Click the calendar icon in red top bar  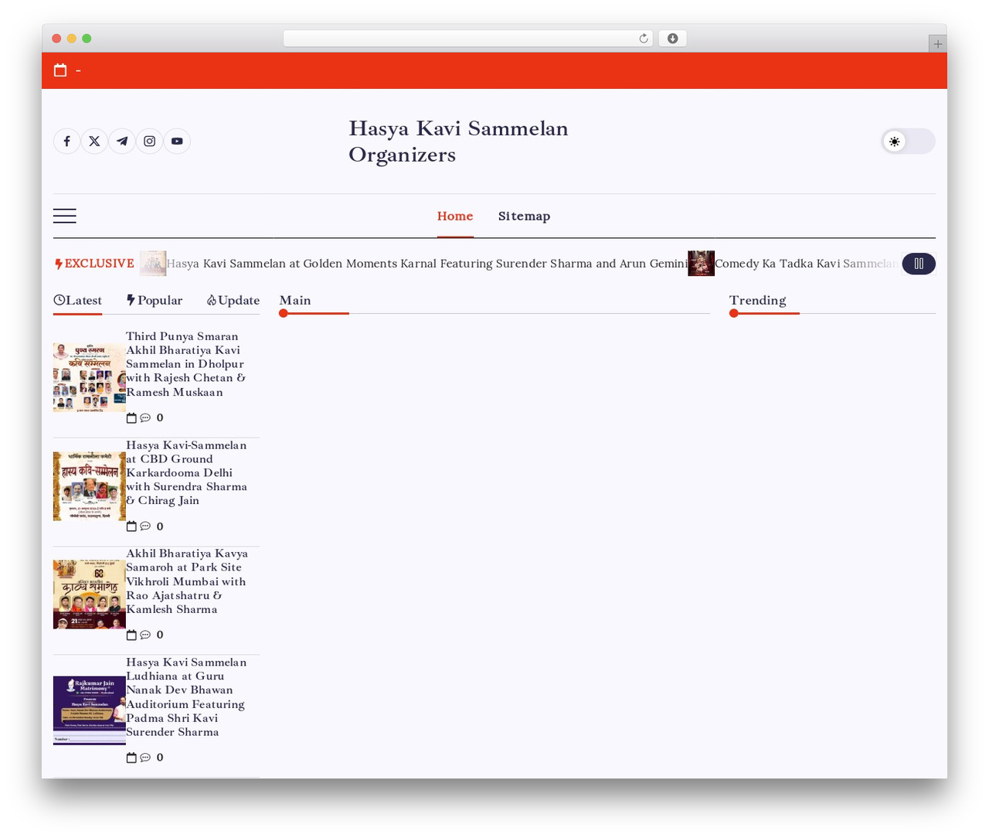point(60,70)
